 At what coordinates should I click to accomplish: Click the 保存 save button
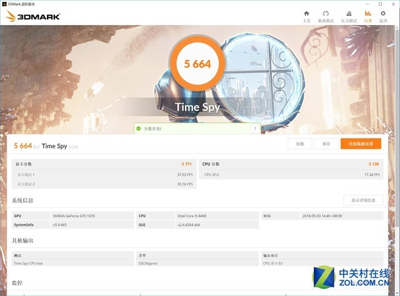[x=326, y=144]
